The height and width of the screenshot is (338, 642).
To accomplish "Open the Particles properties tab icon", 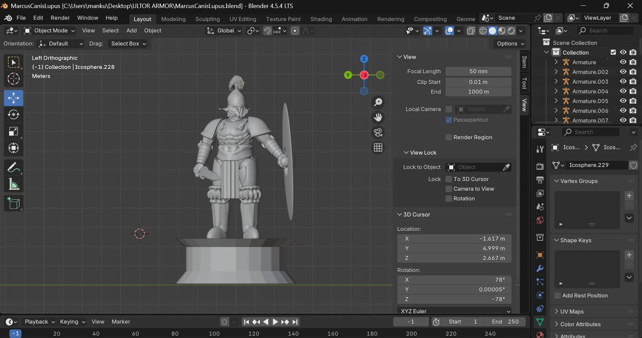I will [540, 282].
